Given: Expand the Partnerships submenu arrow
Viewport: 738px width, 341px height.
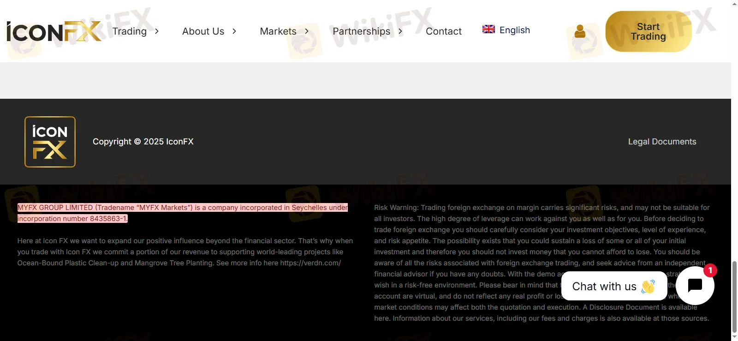Looking at the screenshot, I should pos(400,31).
